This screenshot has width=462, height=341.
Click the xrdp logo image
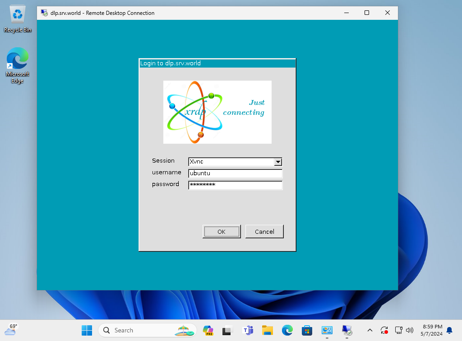point(217,112)
